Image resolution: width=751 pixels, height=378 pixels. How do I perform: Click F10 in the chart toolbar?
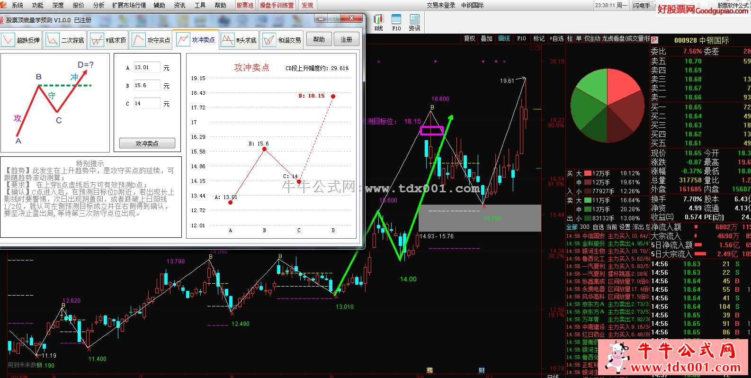coord(521,38)
